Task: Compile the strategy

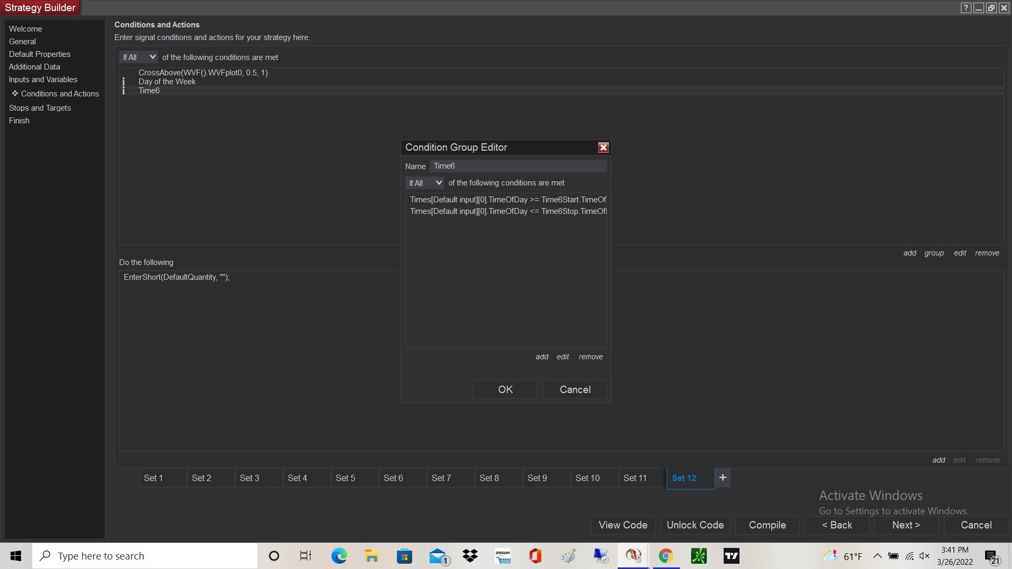Action: pyautogui.click(x=767, y=525)
